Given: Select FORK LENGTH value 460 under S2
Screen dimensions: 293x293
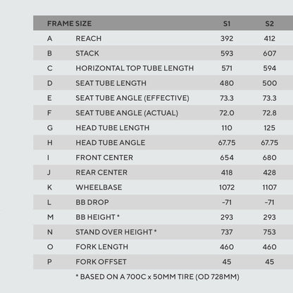Looking at the screenshot, I should coord(269,247).
